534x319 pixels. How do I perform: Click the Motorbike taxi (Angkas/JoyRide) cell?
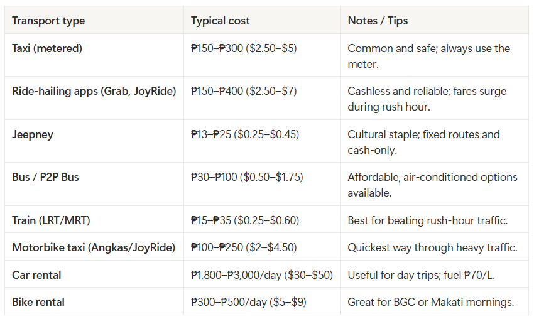coord(94,247)
